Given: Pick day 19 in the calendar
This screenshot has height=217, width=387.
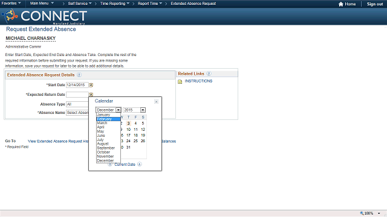Looking at the screenshot, I should [x=143, y=135].
